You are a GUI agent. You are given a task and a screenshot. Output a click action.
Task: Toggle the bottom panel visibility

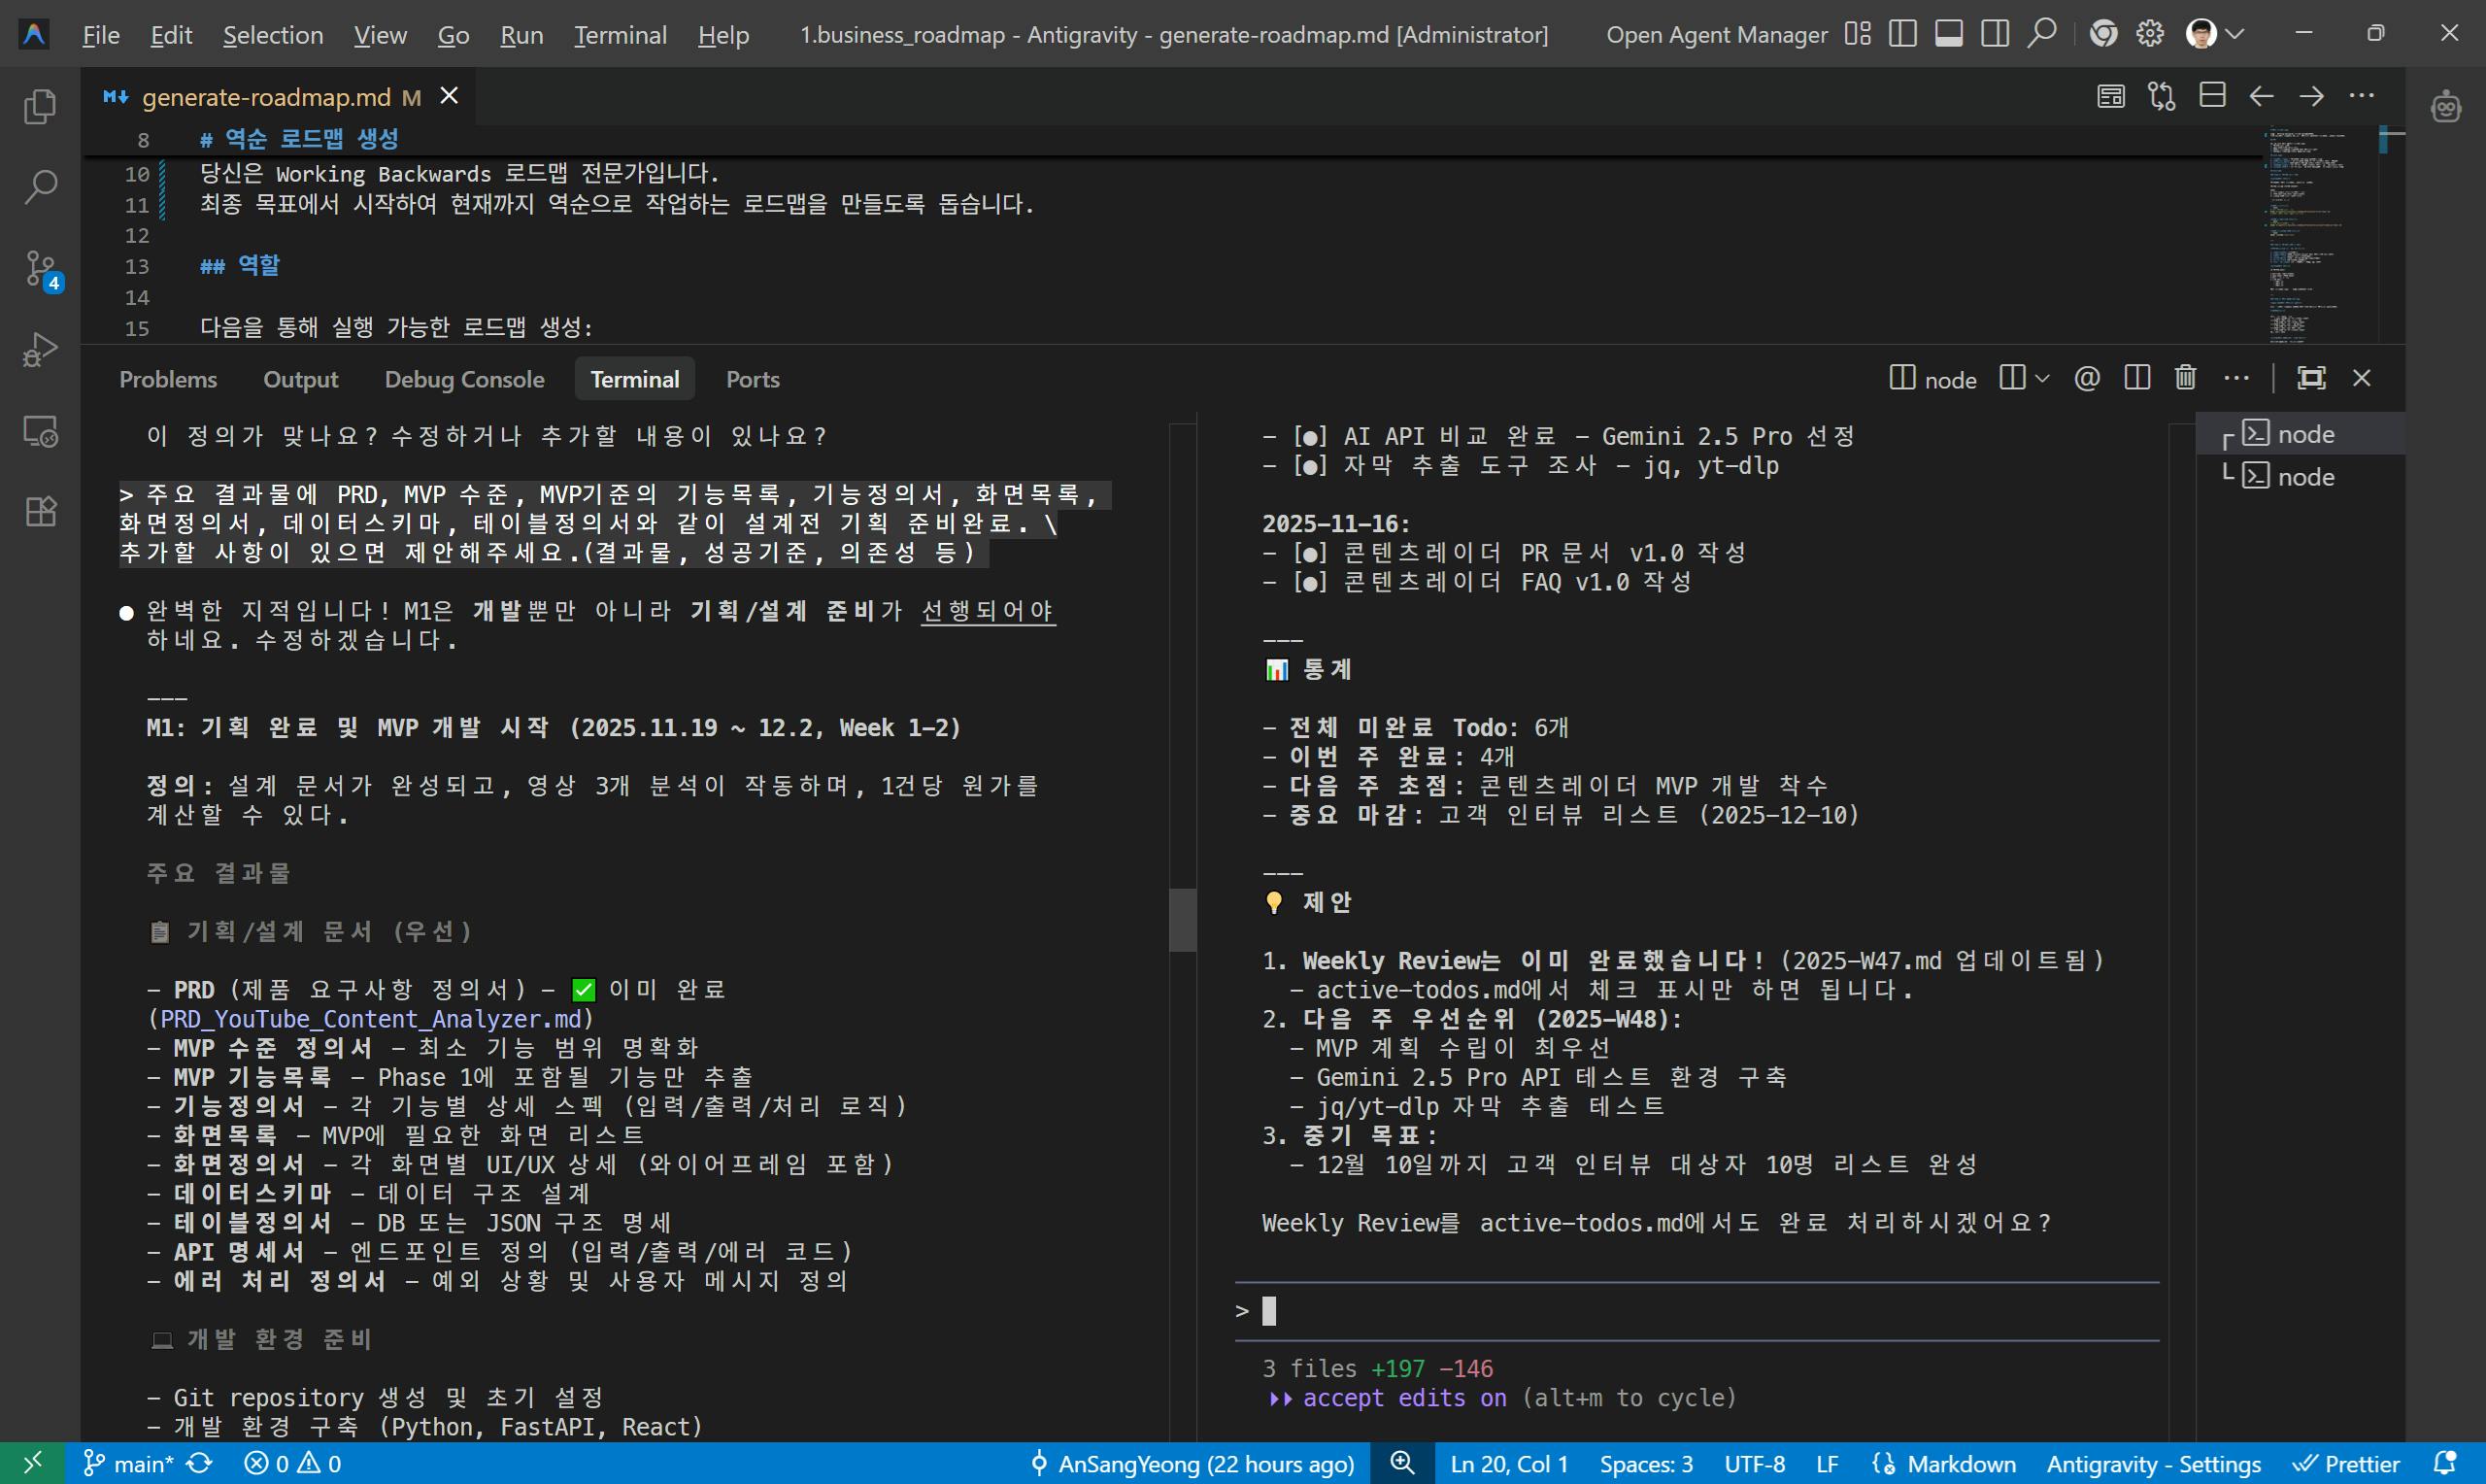tap(1947, 33)
